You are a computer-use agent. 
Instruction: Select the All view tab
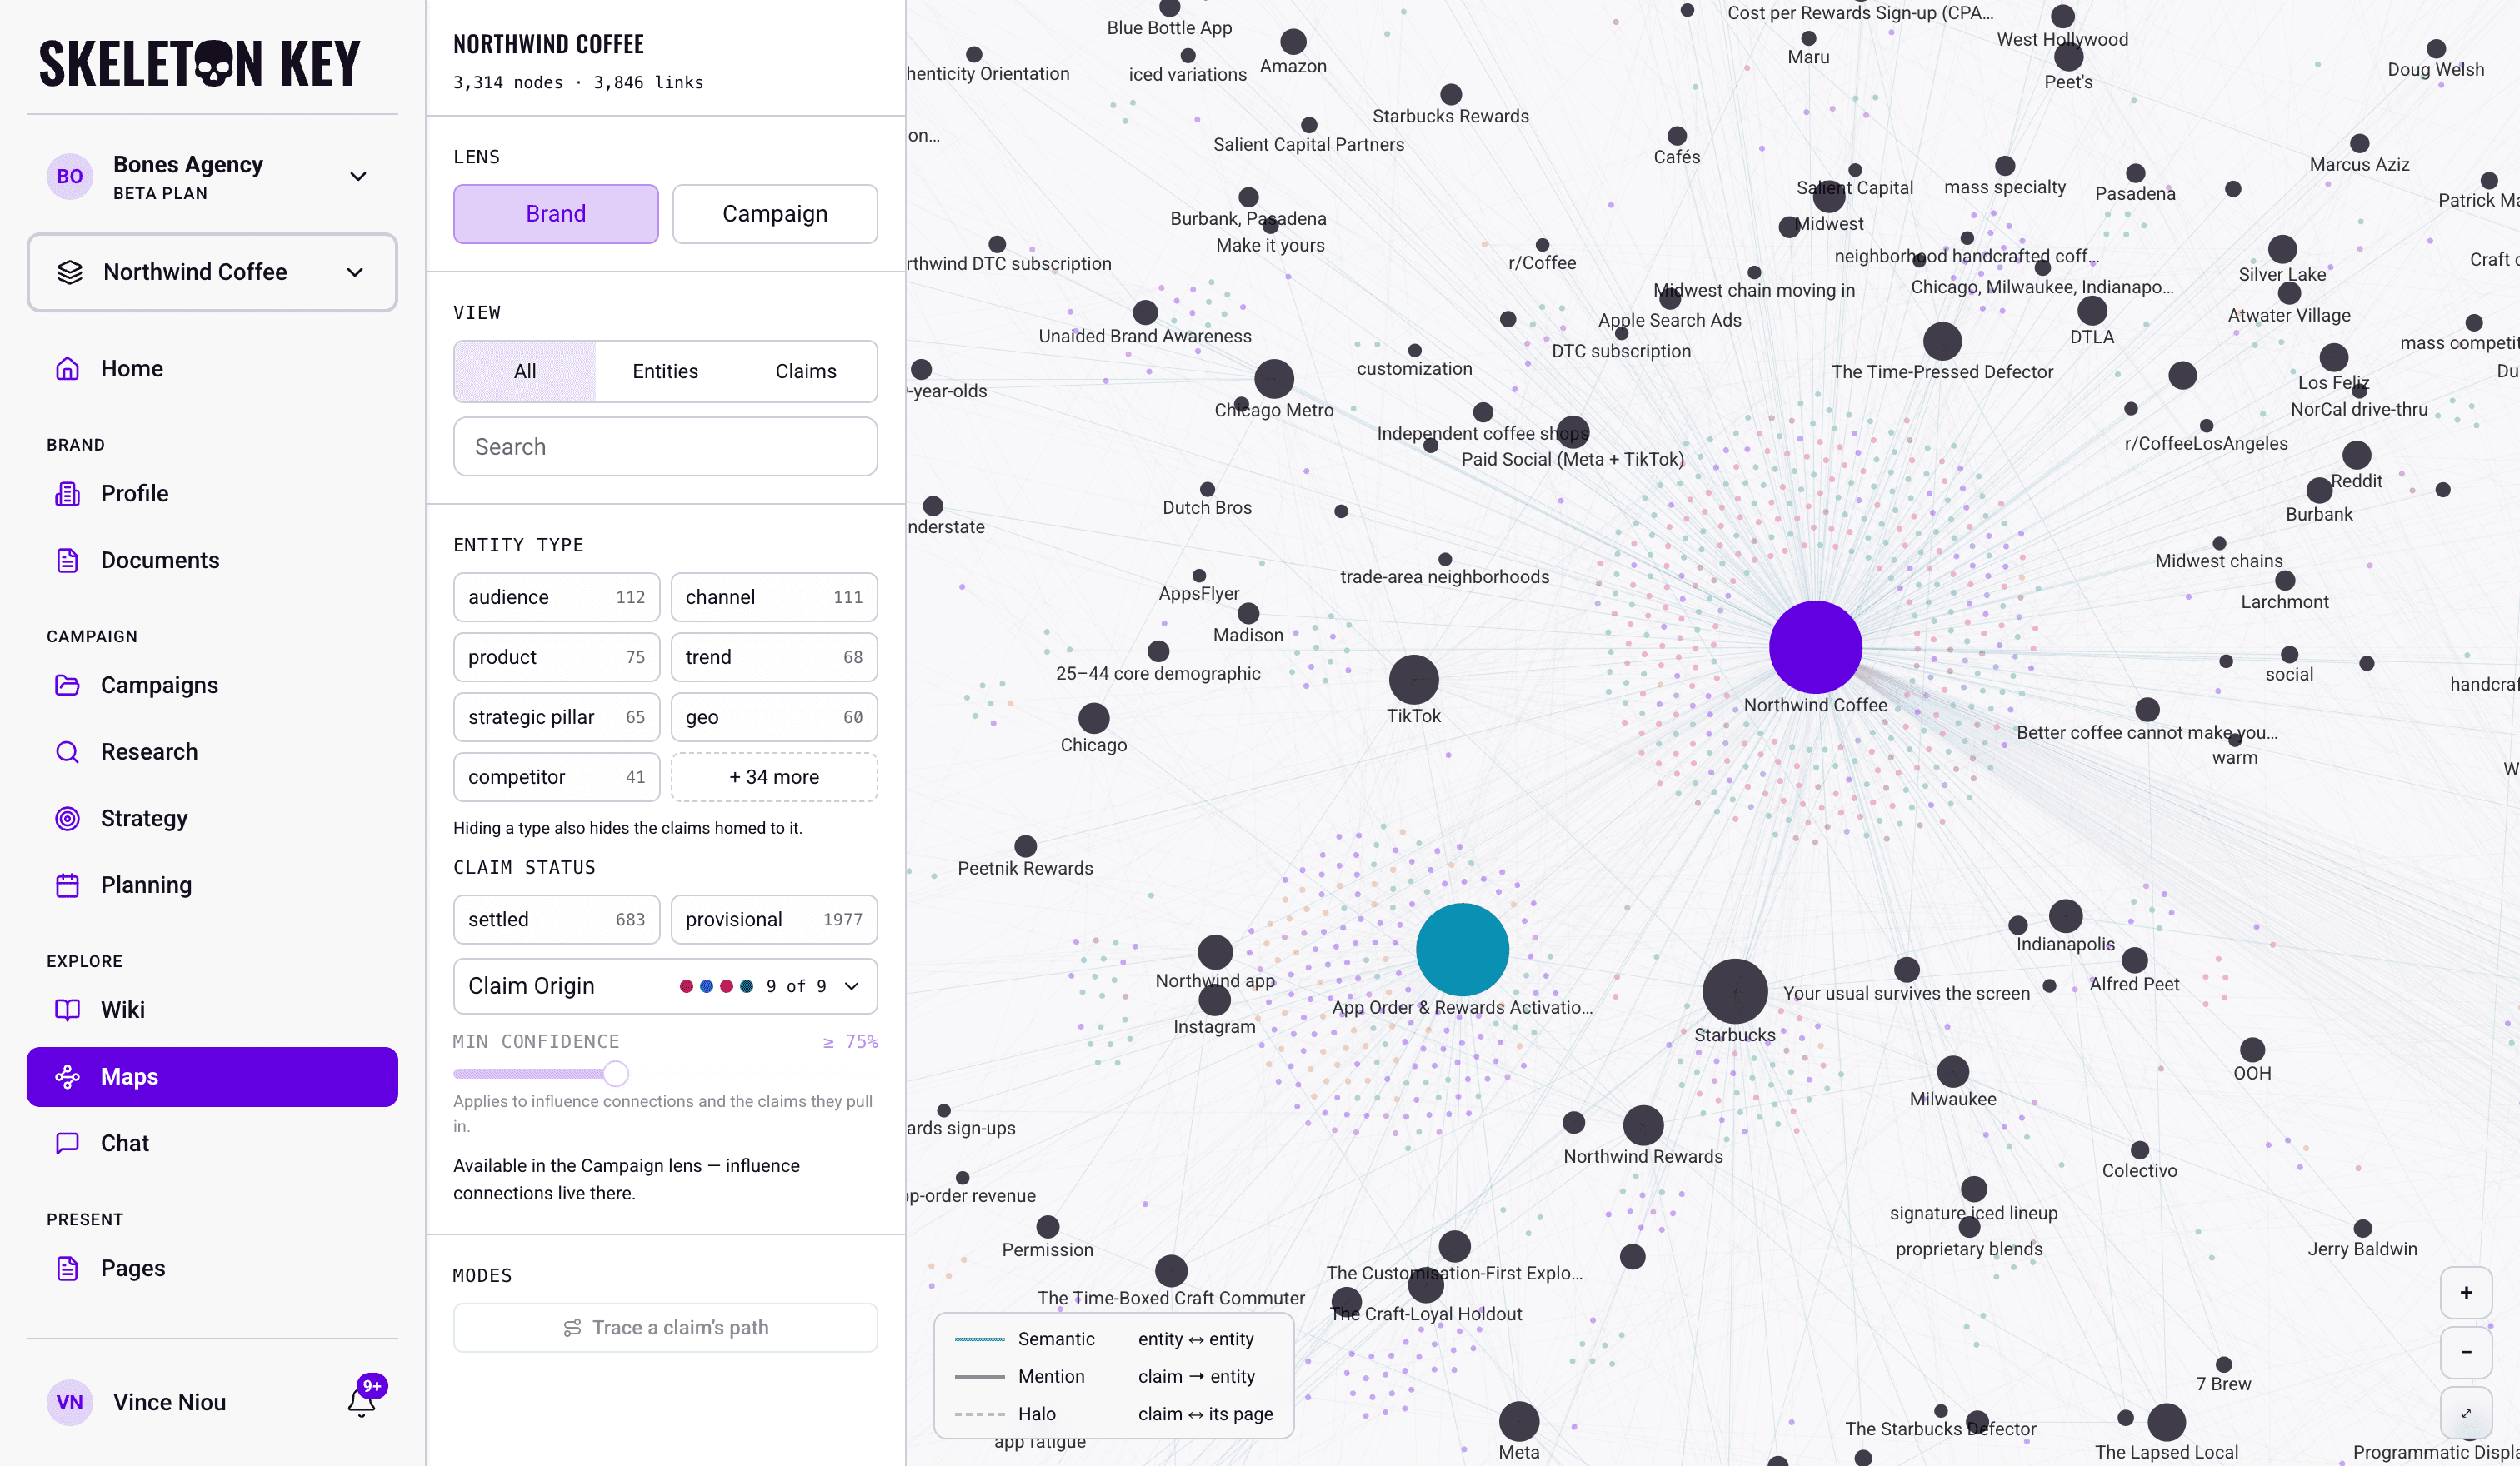point(525,371)
